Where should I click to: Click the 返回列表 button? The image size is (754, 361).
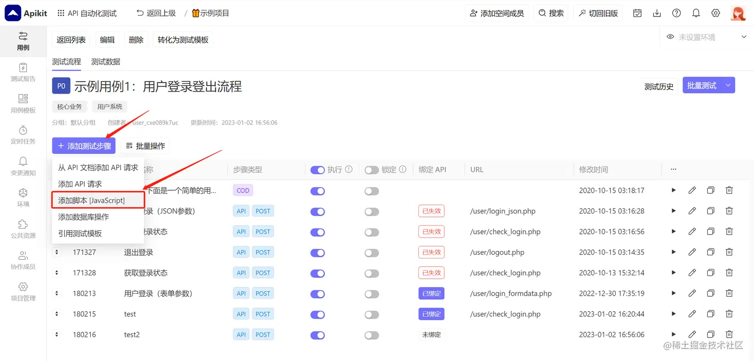[71, 40]
